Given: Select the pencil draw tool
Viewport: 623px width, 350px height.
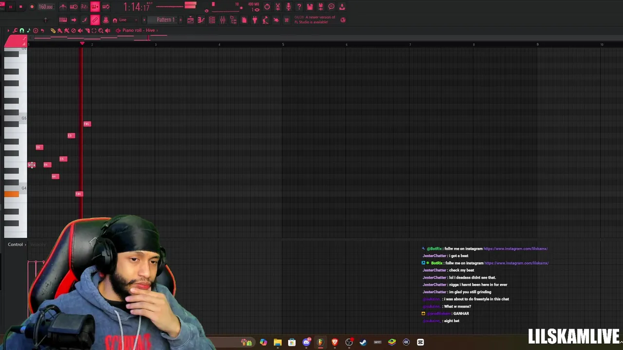Looking at the screenshot, I should [53, 31].
